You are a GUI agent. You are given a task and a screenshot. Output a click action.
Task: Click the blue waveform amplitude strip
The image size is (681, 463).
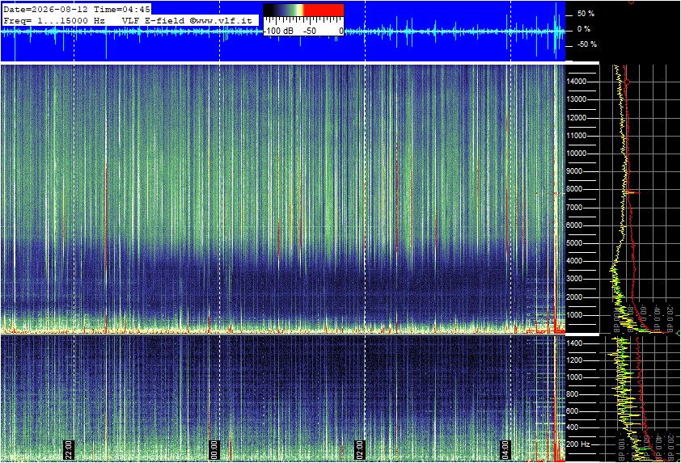click(283, 32)
